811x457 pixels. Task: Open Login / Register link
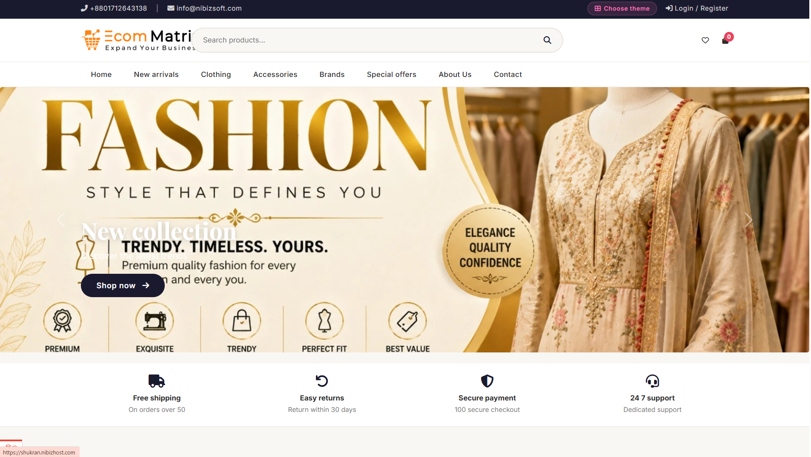697,9
